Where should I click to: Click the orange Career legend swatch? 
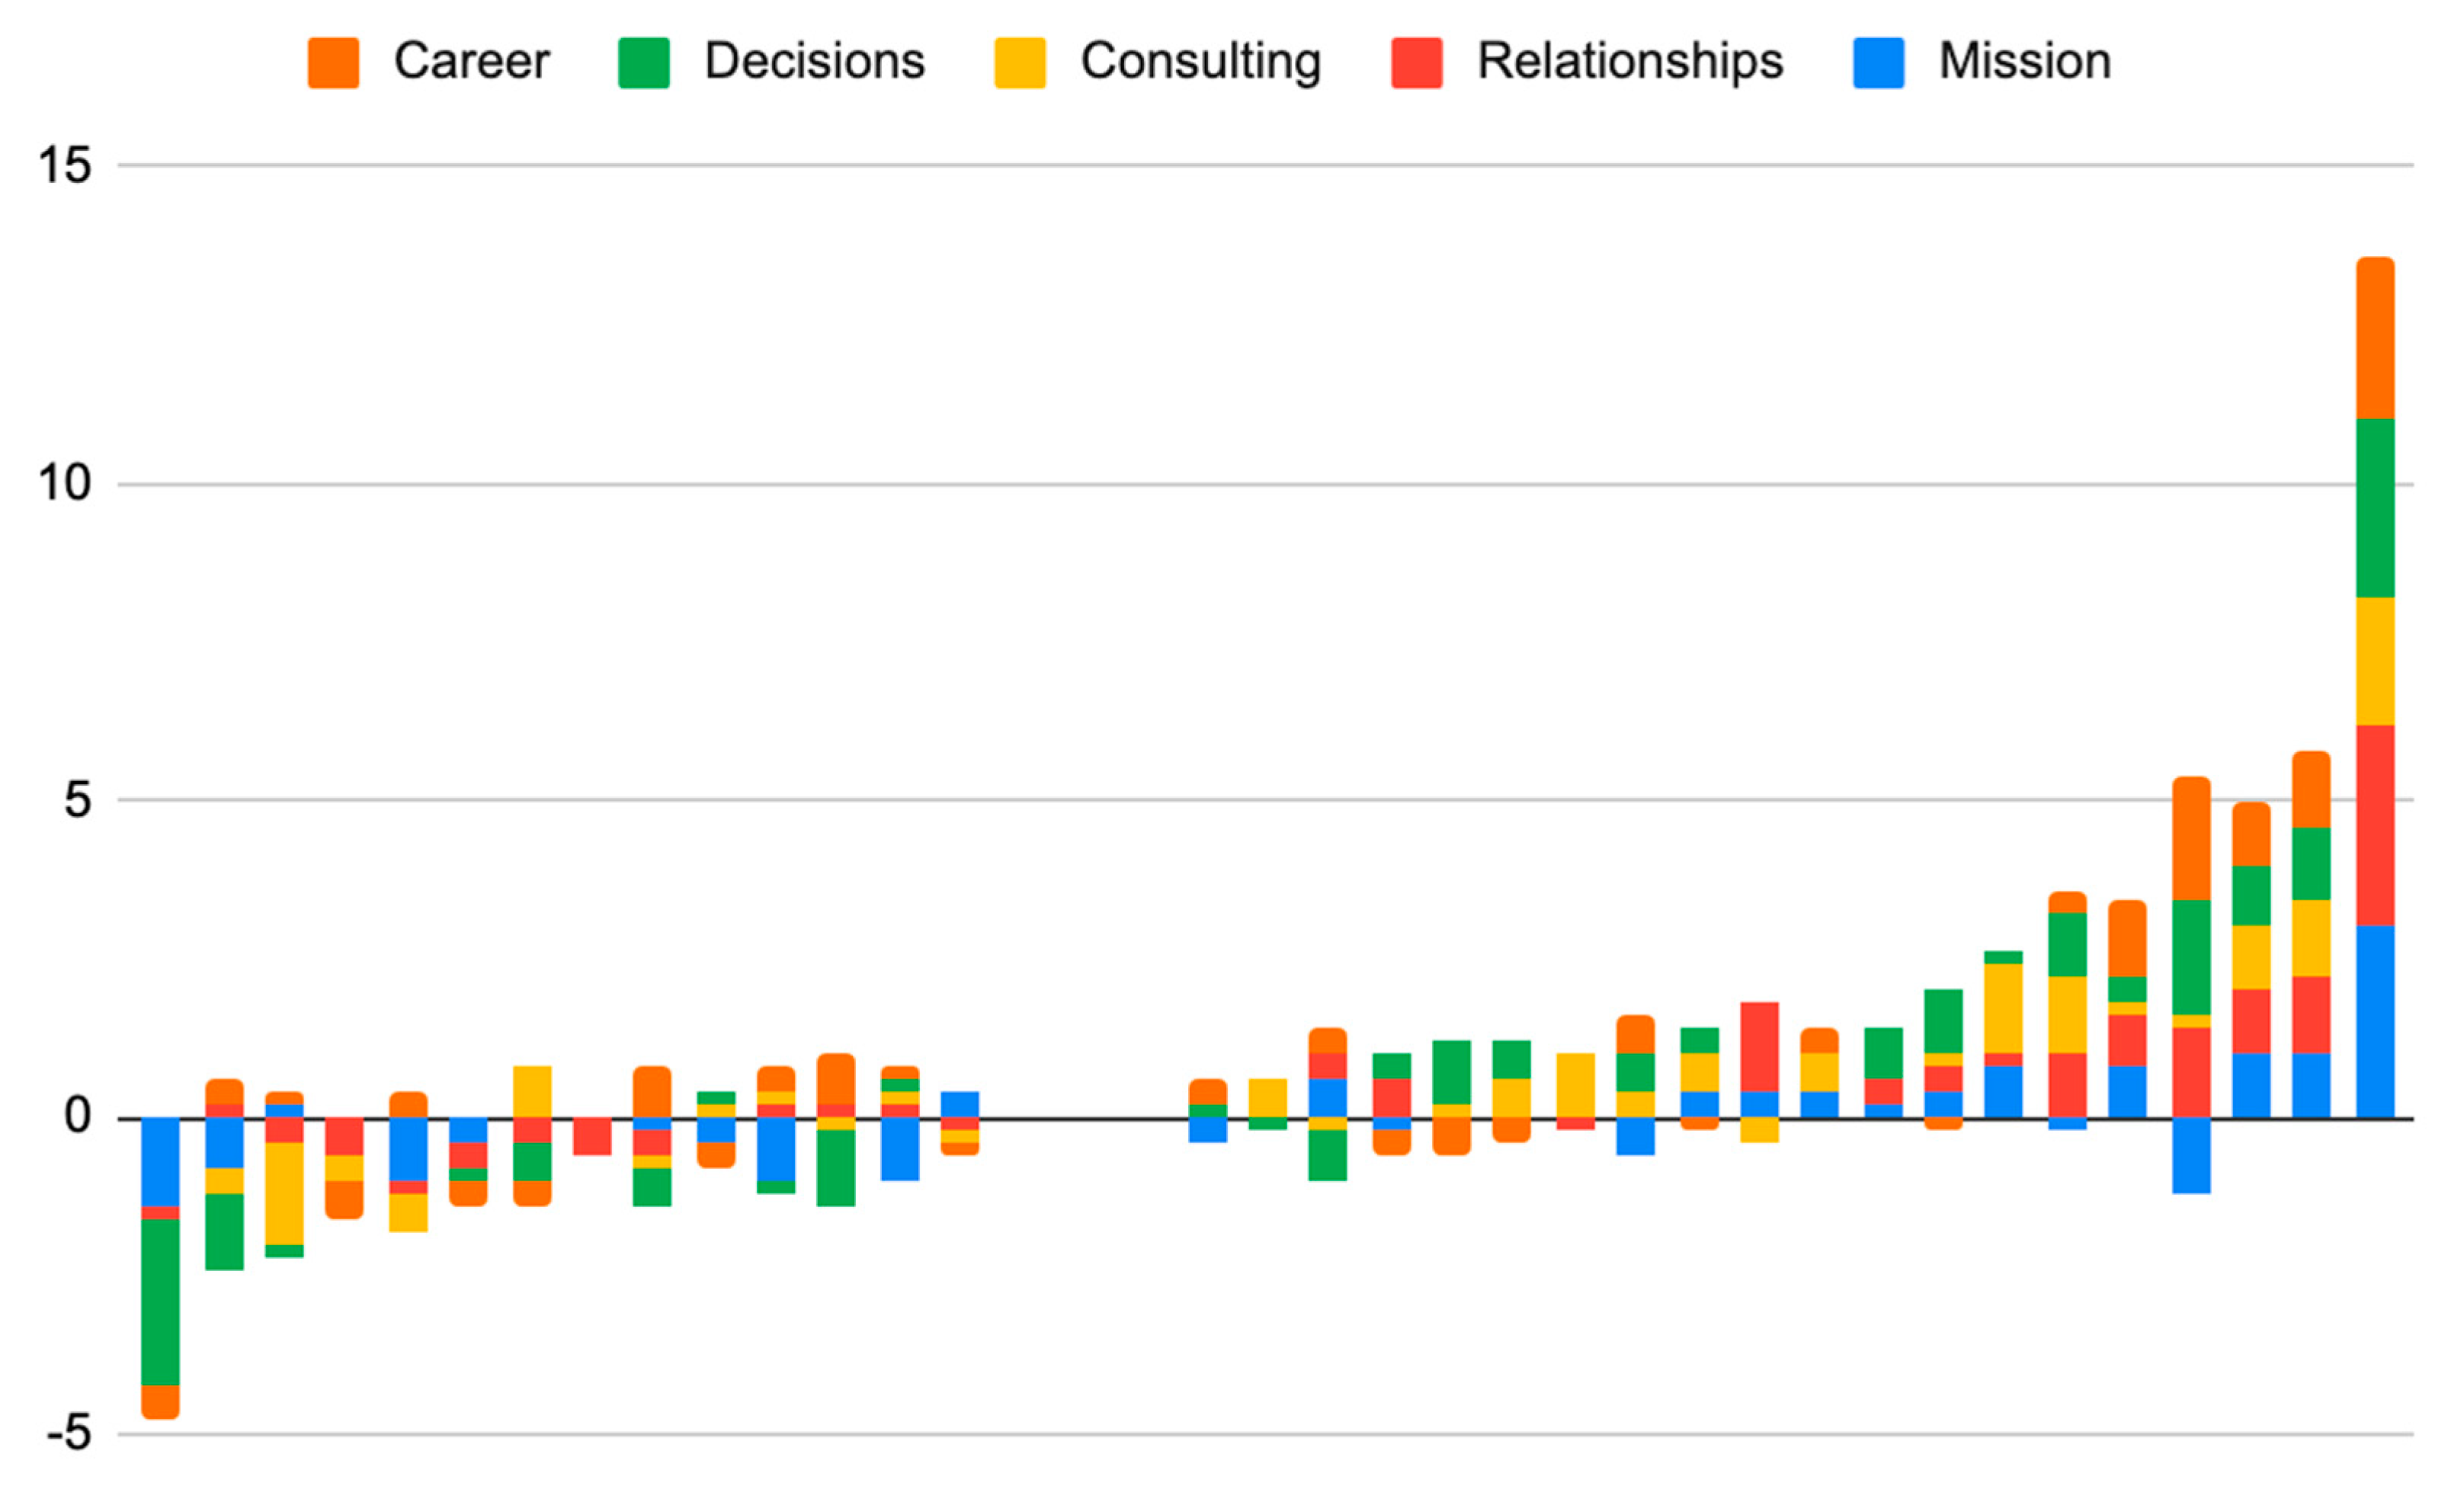(x=333, y=63)
